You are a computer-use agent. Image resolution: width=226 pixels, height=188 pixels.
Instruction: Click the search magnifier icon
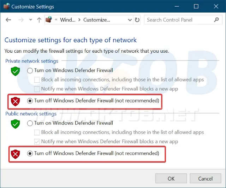pyautogui.click(x=216, y=20)
